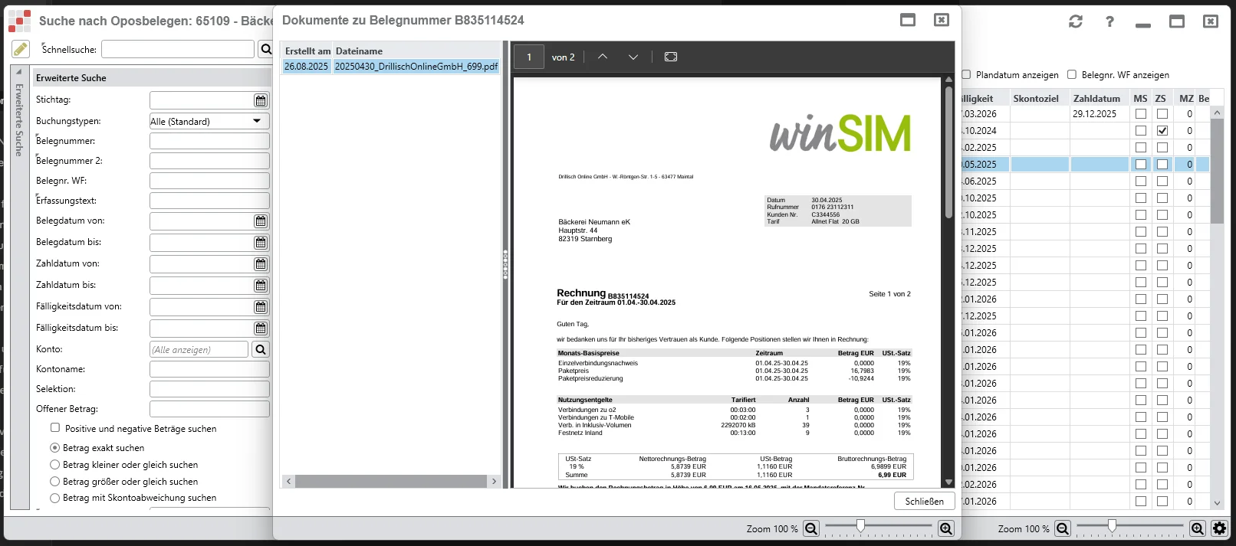The image size is (1236, 546).
Task: Collapse the Erweiterte Suche side panel arrow
Action: tap(19, 72)
